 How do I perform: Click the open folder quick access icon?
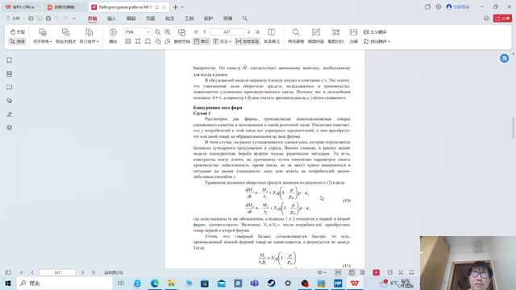tap(31, 19)
